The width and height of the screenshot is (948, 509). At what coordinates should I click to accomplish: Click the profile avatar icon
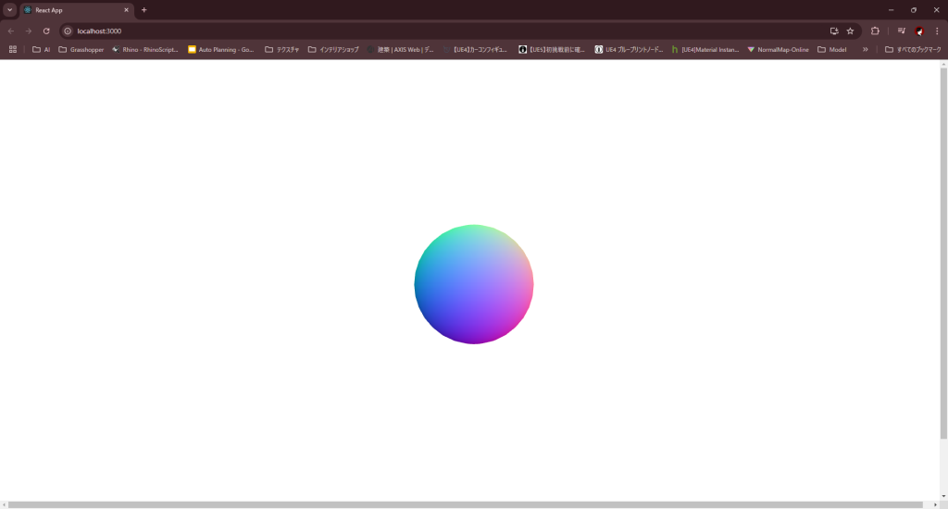point(919,31)
